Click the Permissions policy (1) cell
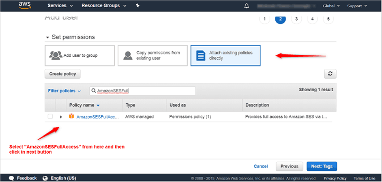The height and width of the screenshot is (182, 382). (x=190, y=117)
